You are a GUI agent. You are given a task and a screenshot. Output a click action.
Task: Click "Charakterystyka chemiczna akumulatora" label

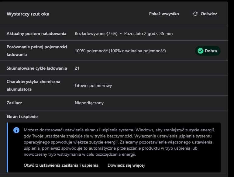[x=33, y=85]
